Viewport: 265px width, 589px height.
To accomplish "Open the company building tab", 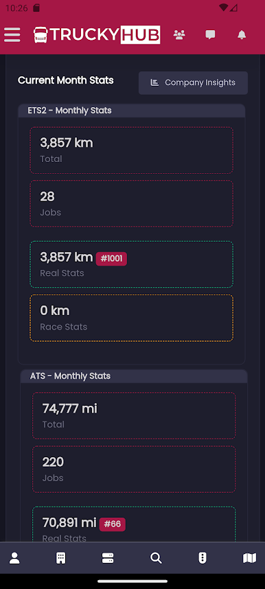I will 60,558.
